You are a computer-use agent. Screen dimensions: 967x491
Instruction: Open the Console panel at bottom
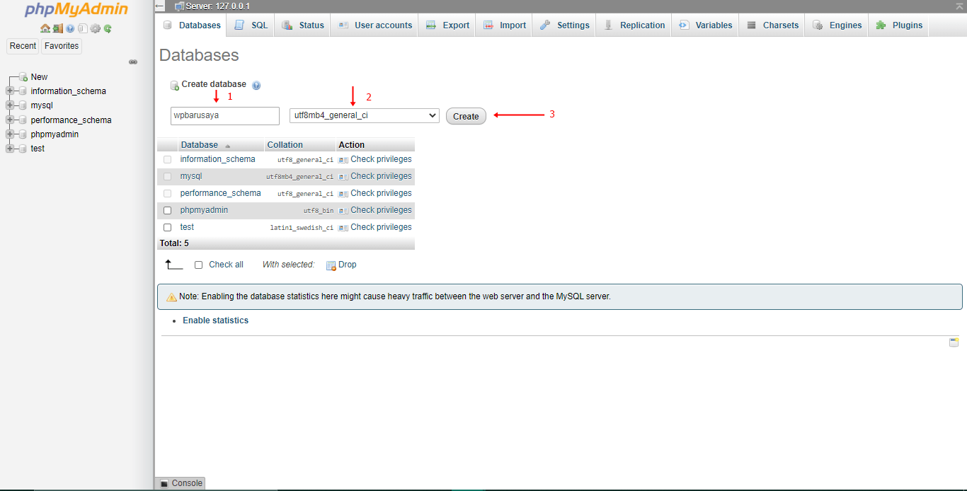(x=181, y=483)
